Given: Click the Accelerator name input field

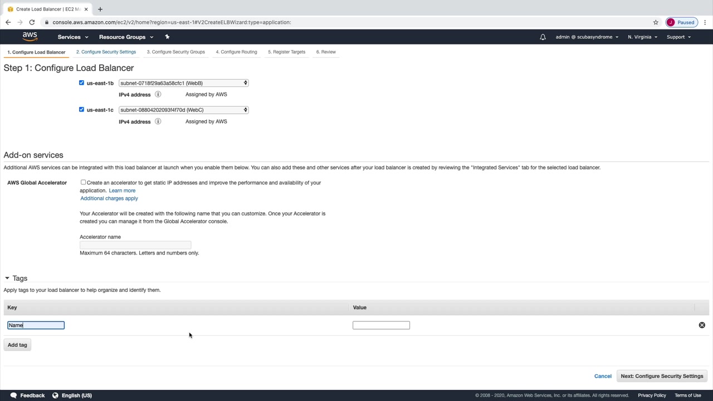Looking at the screenshot, I should (x=135, y=245).
